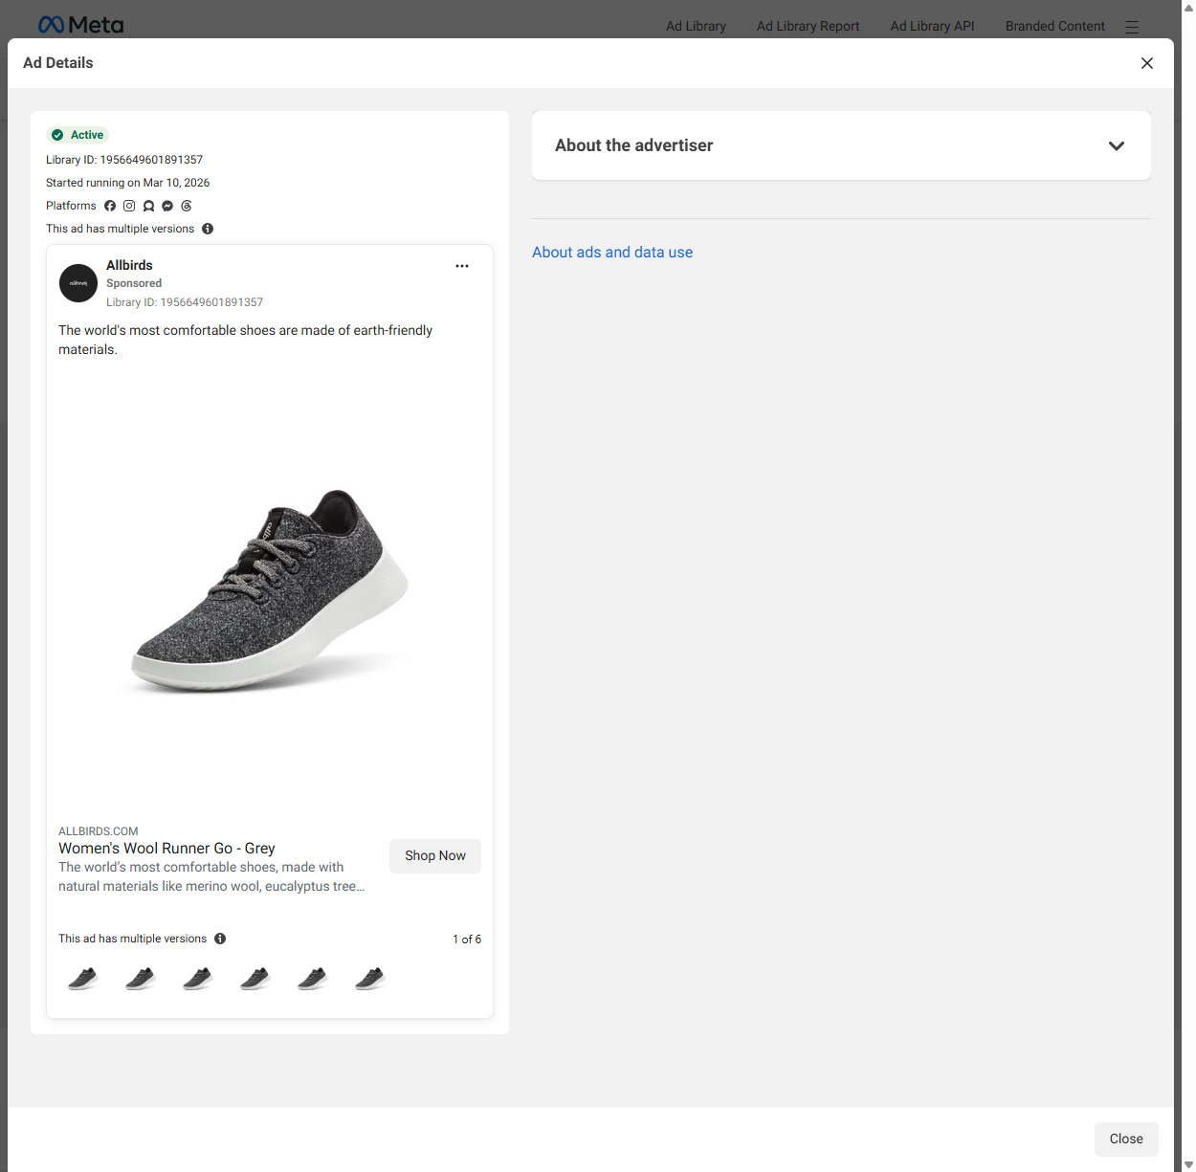Click the Instagram platform icon
The width and height of the screenshot is (1196, 1172).
point(129,206)
